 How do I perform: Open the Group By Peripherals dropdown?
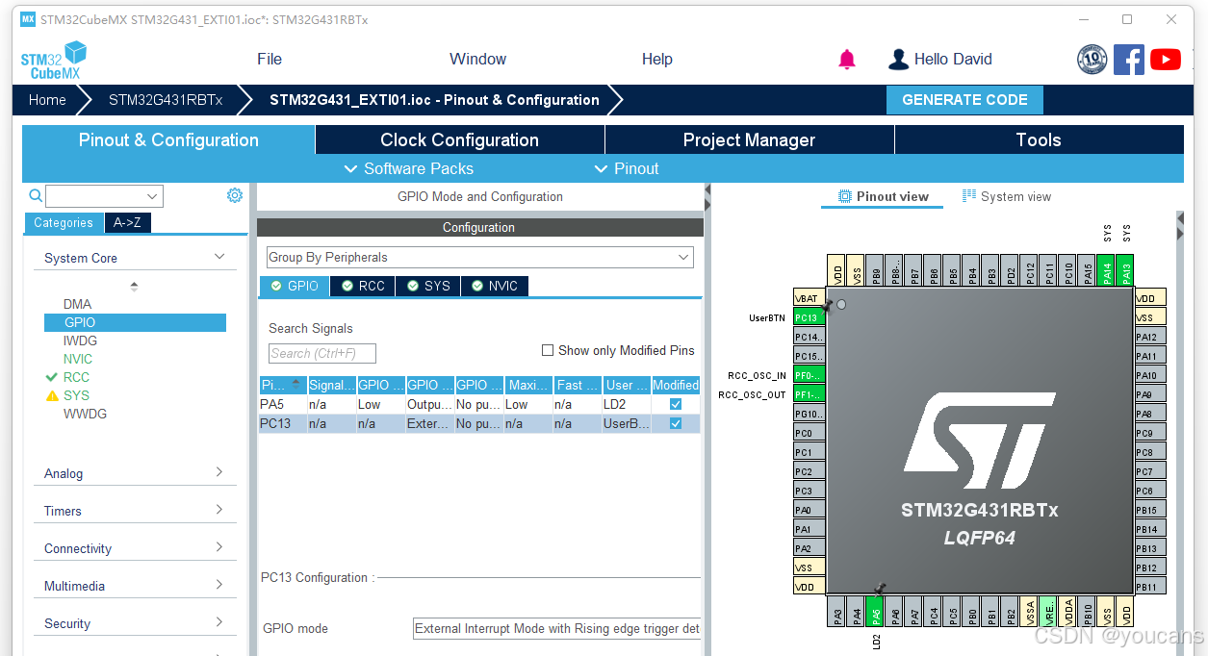479,257
